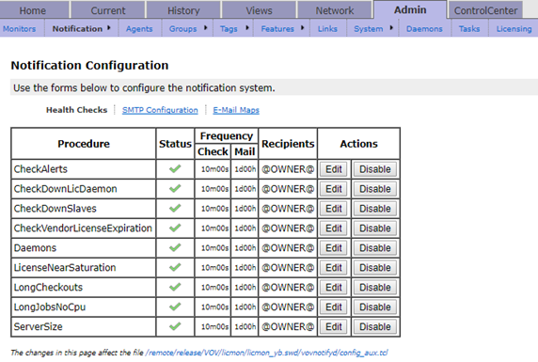Open the SMTP Configuration link
This screenshot has width=538, height=362.
(160, 110)
